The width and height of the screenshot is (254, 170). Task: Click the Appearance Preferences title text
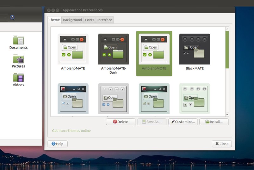click(x=83, y=10)
